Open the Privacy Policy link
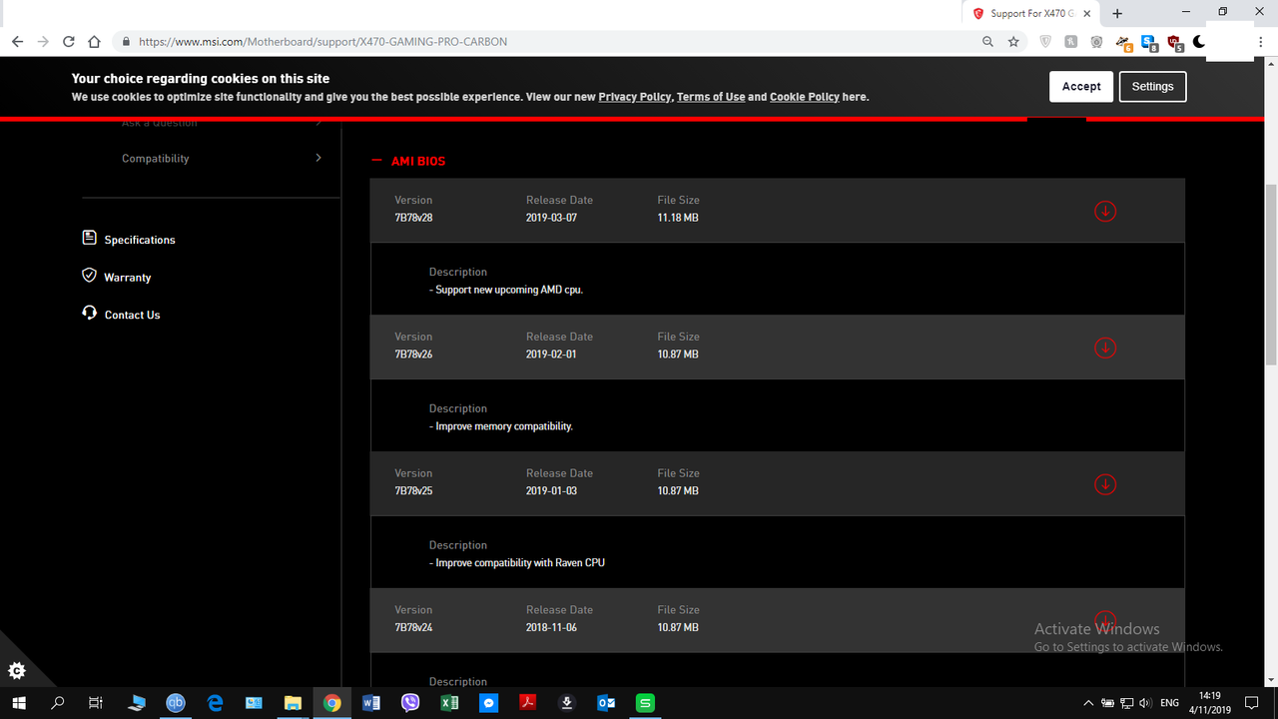1278x719 pixels. point(635,97)
